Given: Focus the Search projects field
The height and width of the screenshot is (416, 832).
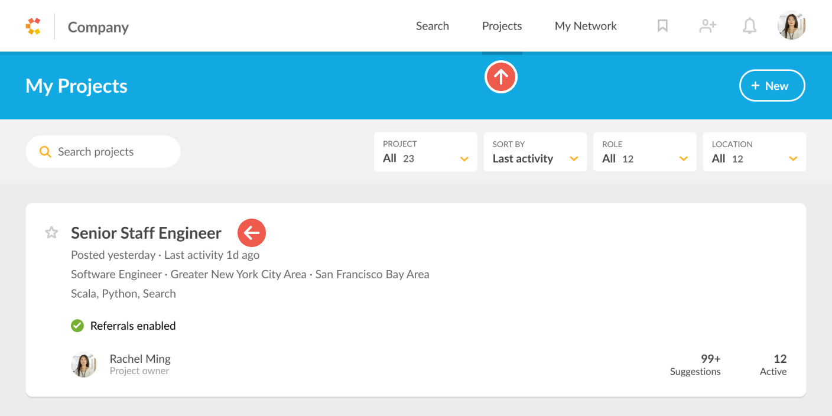Looking at the screenshot, I should coord(103,152).
